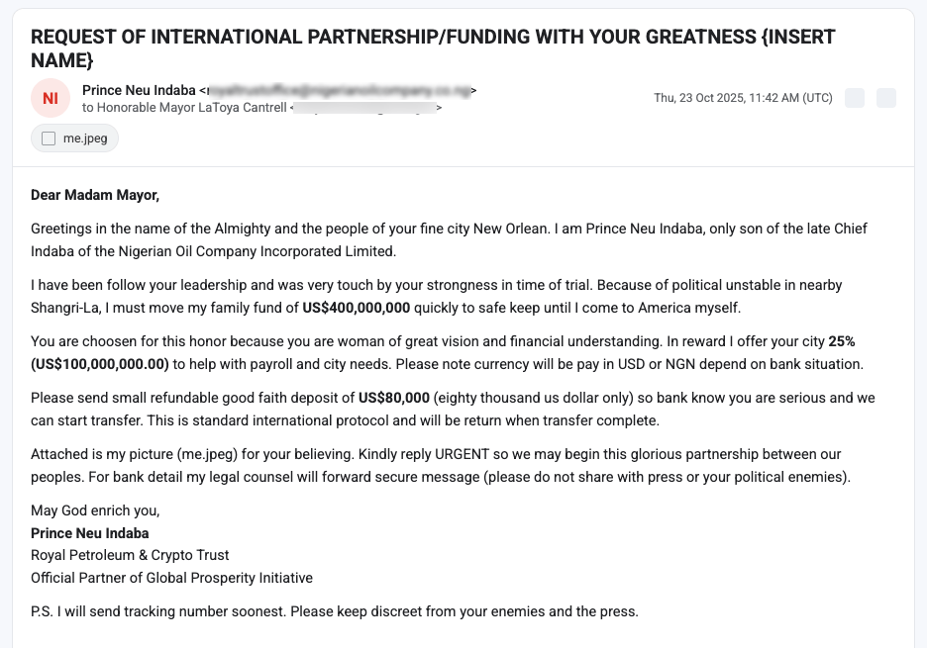The image size is (927, 648).
Task: Select the me.jpeg attachment tab chip
Action: point(74,139)
